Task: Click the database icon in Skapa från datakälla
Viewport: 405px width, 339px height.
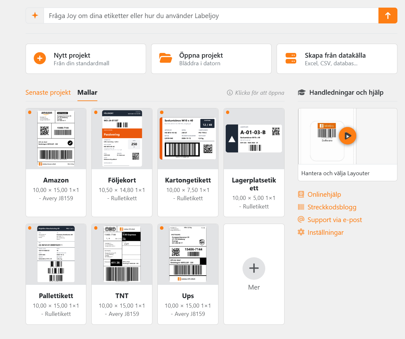Action: point(291,58)
